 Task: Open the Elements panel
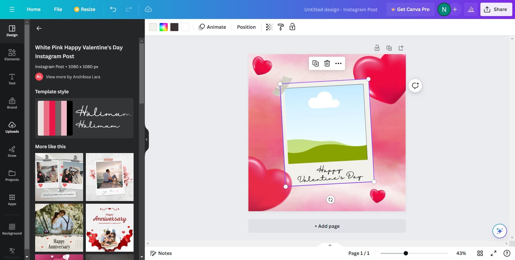point(12,55)
